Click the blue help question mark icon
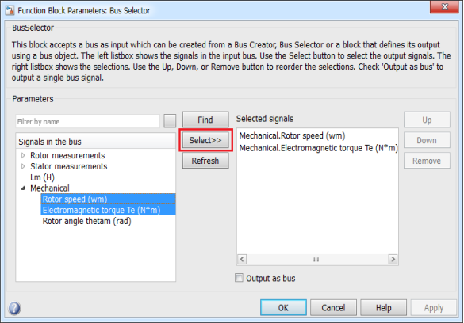Screen dimensions: 464x323 14,308
